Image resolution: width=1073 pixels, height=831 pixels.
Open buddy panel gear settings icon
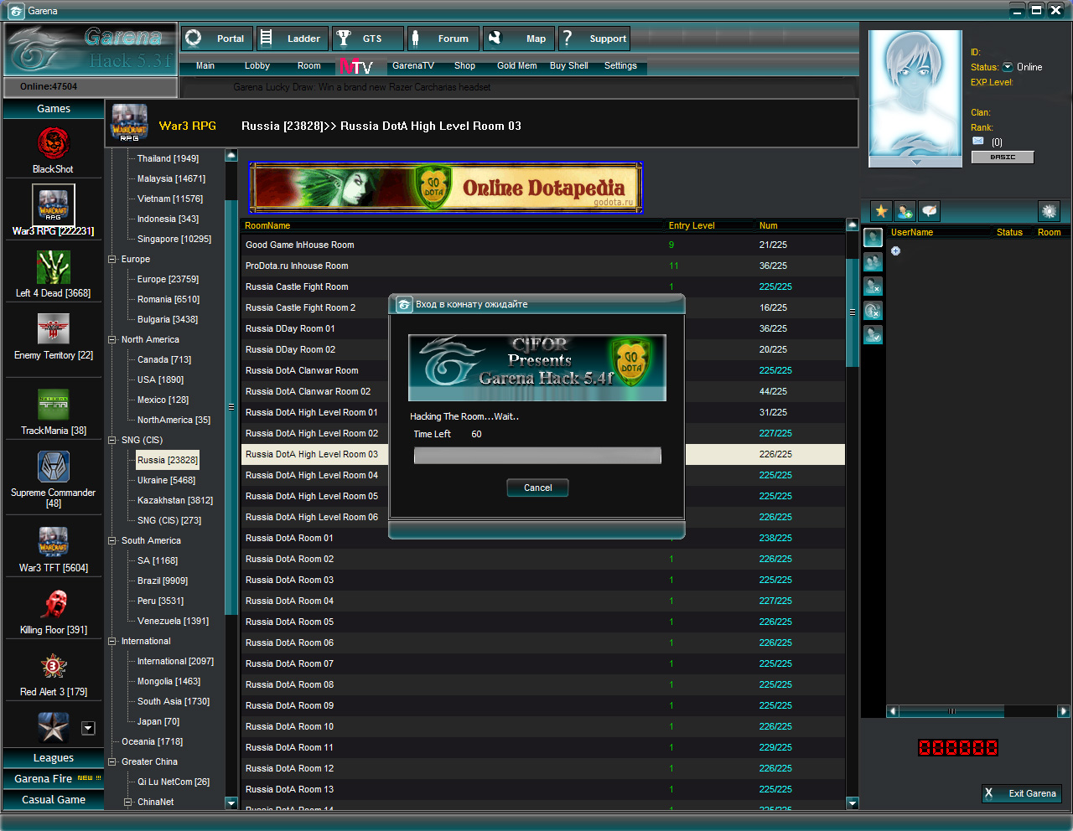(x=1049, y=211)
